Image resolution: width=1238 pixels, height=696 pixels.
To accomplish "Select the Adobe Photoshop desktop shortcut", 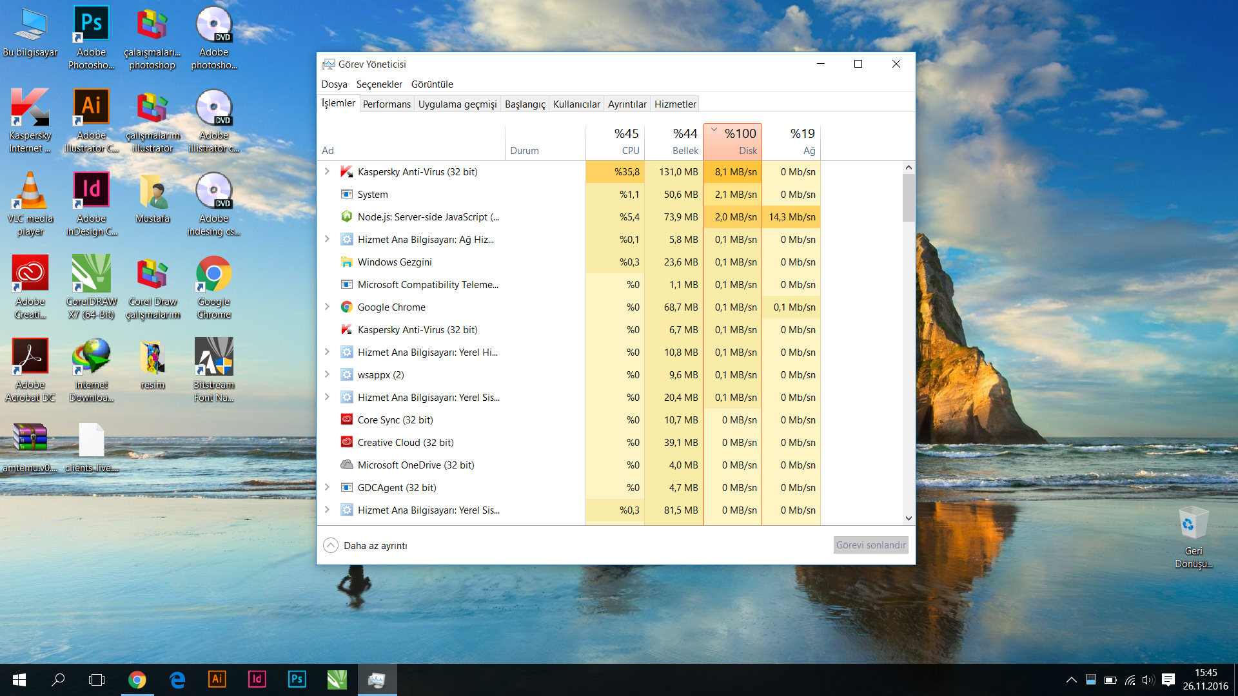I will click(x=91, y=37).
